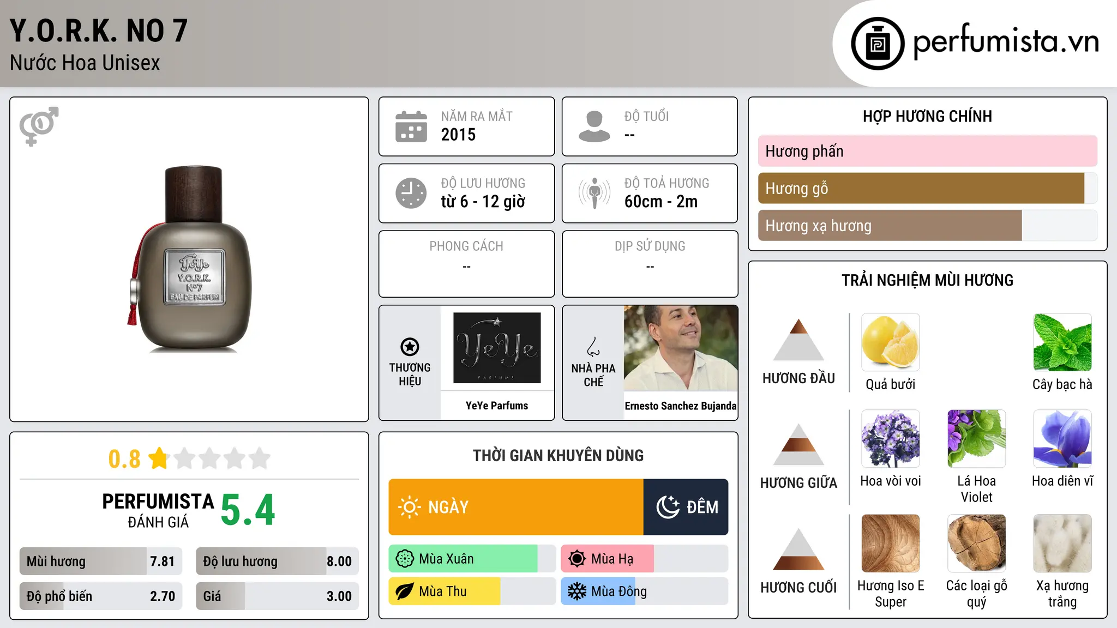
Task: Click the dark Đêm nighttime bar
Action: click(x=686, y=507)
